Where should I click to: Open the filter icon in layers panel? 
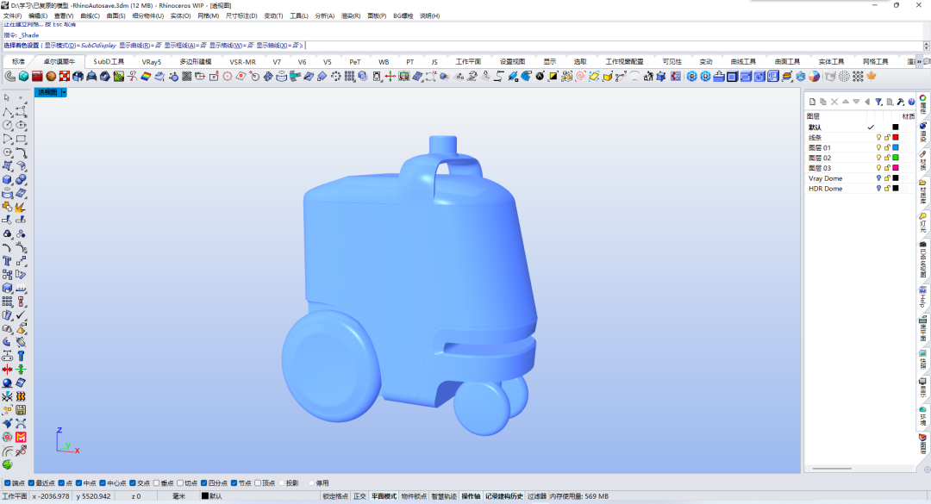click(878, 102)
